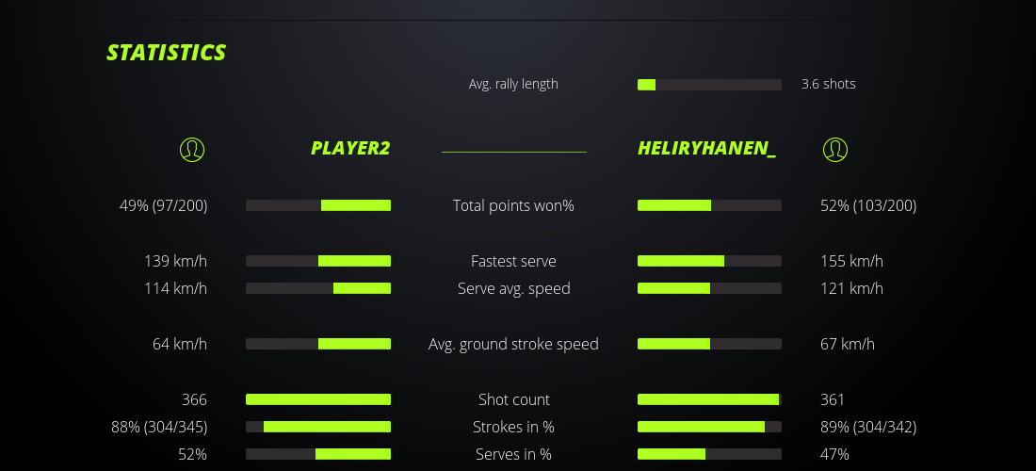Screen dimensions: 1036x471
Task: Click PLAYER2's Total points won bar
Action: click(318, 205)
